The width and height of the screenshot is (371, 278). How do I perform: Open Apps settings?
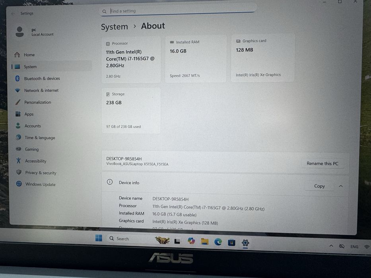tap(51, 114)
